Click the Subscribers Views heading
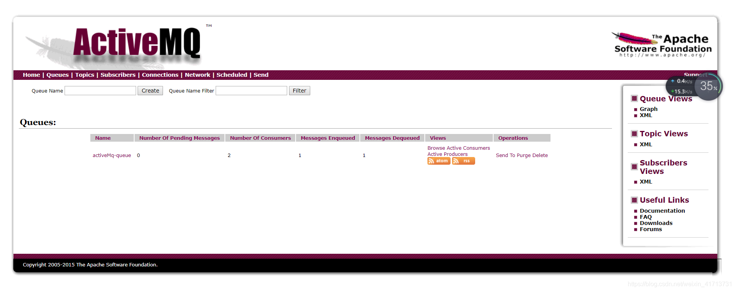This screenshot has height=291, width=735. (x=663, y=167)
